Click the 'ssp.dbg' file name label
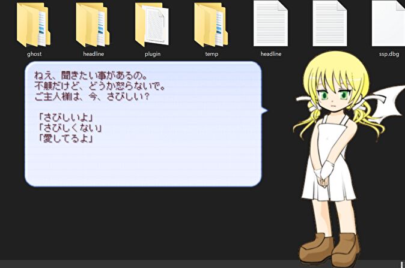Image resolution: width=405 pixels, height=268 pixels. point(388,54)
